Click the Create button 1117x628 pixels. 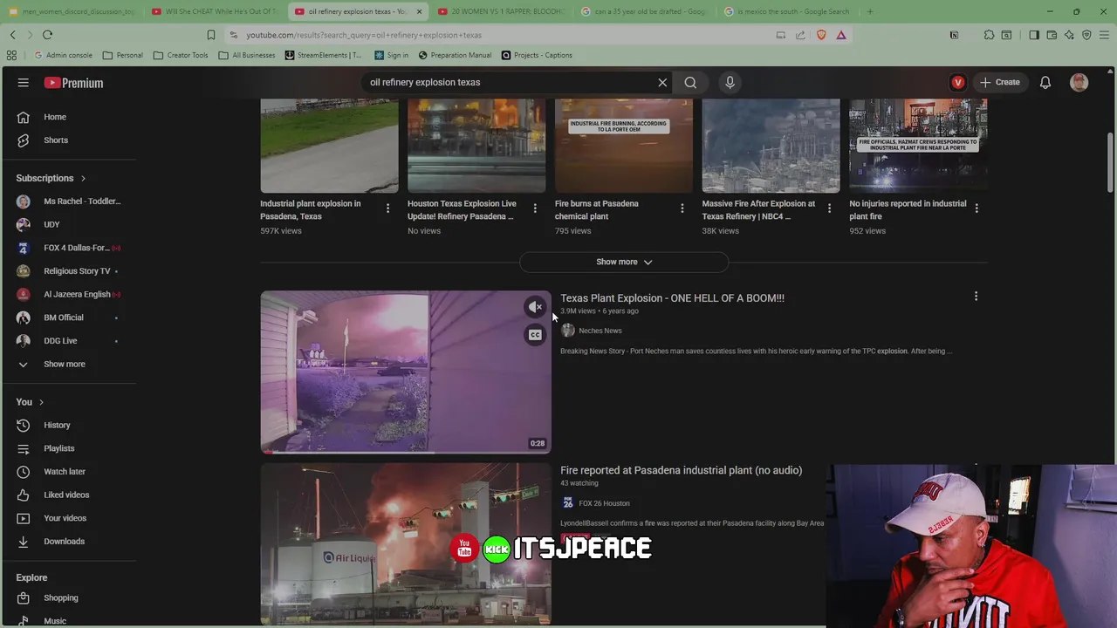click(1000, 83)
